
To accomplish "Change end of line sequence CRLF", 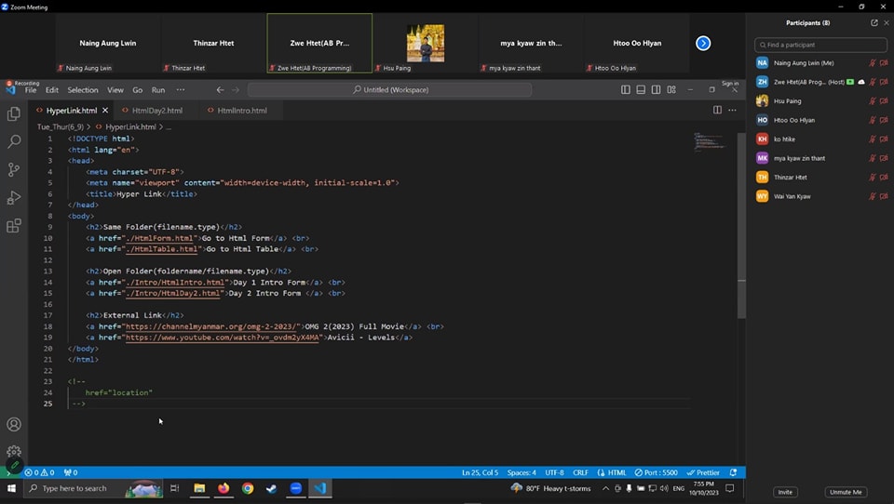I will [580, 472].
